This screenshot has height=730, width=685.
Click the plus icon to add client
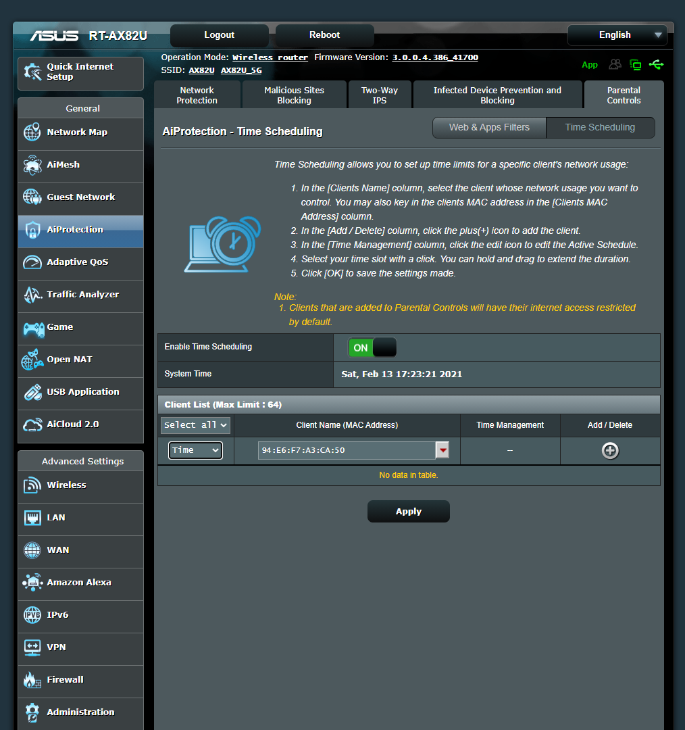click(x=610, y=451)
